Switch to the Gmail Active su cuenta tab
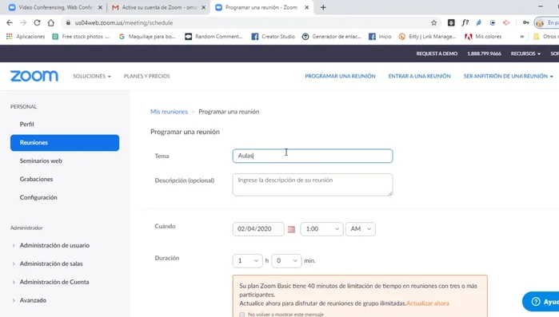 [x=158, y=7]
